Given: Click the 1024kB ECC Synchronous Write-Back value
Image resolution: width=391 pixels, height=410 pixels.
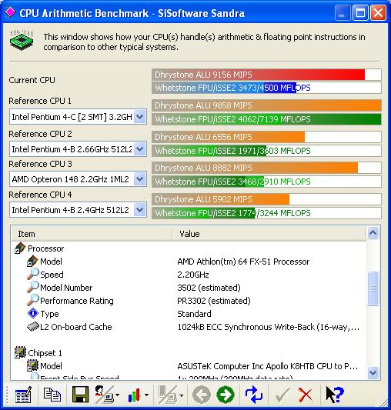Looking at the screenshot, I should tap(269, 327).
